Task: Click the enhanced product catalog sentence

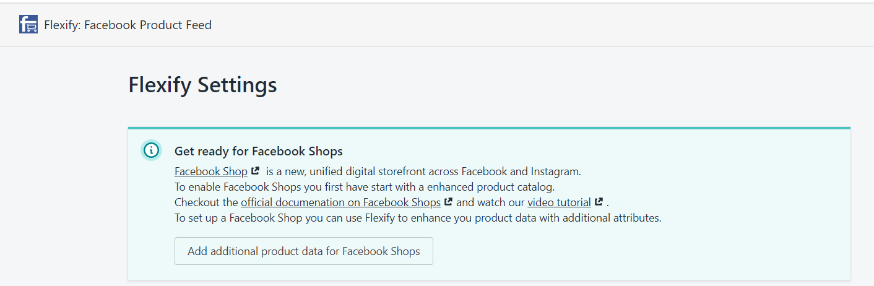Action: (x=365, y=187)
